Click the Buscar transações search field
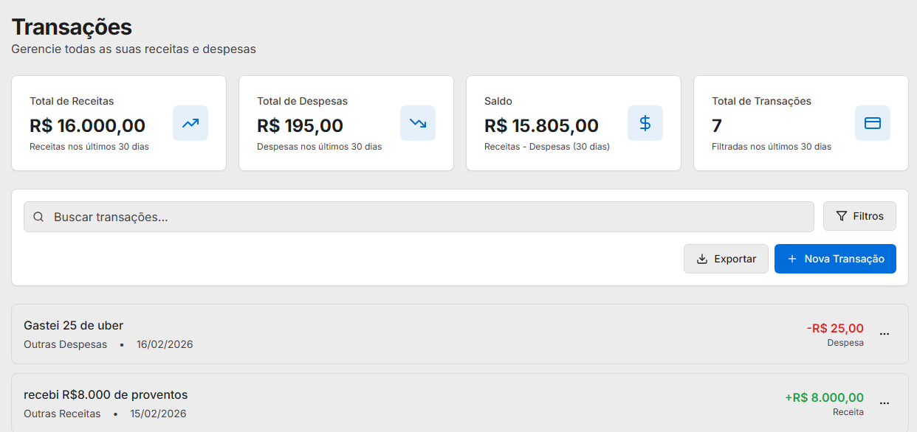This screenshot has height=432, width=917. [295, 216]
